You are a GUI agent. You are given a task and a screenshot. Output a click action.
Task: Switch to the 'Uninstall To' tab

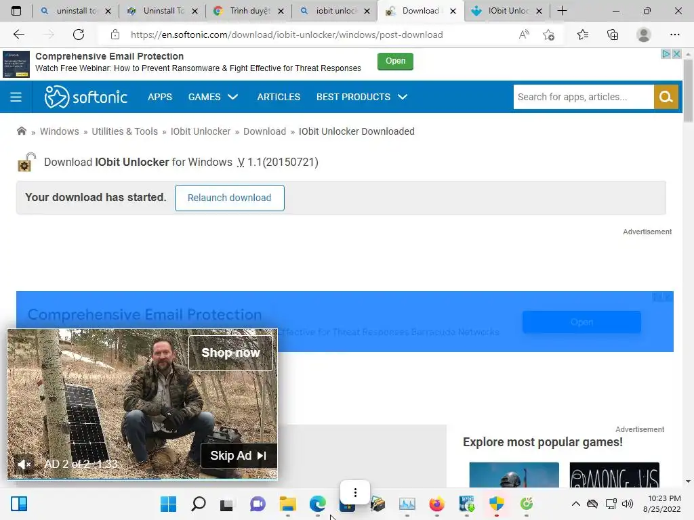coord(162,11)
